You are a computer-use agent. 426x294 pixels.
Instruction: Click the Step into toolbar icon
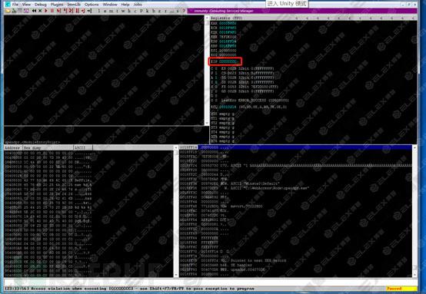pos(58,11)
